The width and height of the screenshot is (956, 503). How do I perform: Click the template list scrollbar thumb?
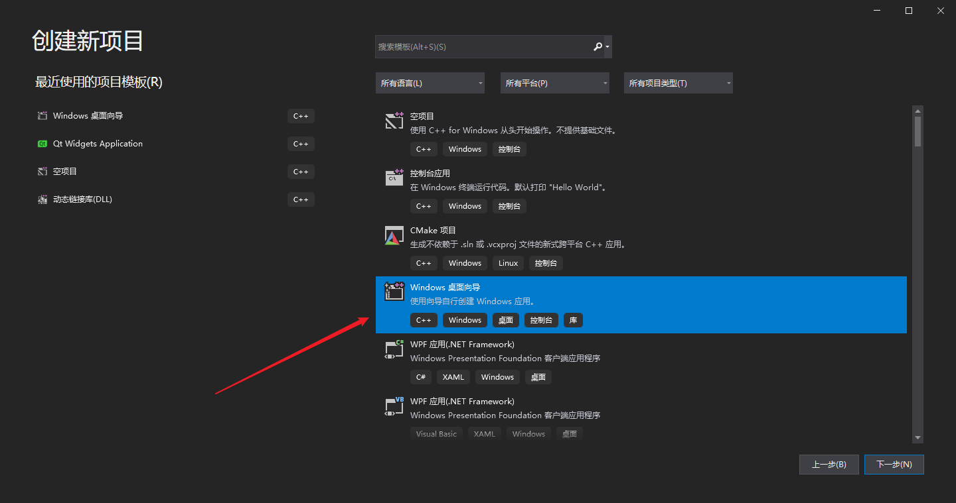918,131
